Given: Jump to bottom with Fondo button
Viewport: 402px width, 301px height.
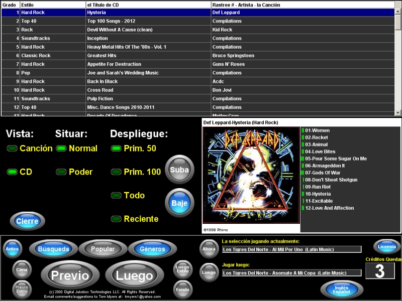Looking at the screenshot, I should [182, 289].
